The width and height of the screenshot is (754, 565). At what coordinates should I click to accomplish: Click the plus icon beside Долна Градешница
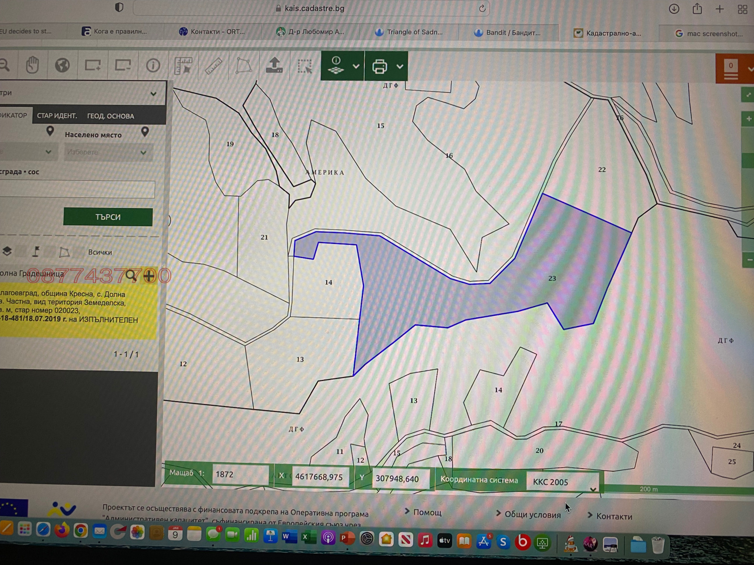(149, 275)
